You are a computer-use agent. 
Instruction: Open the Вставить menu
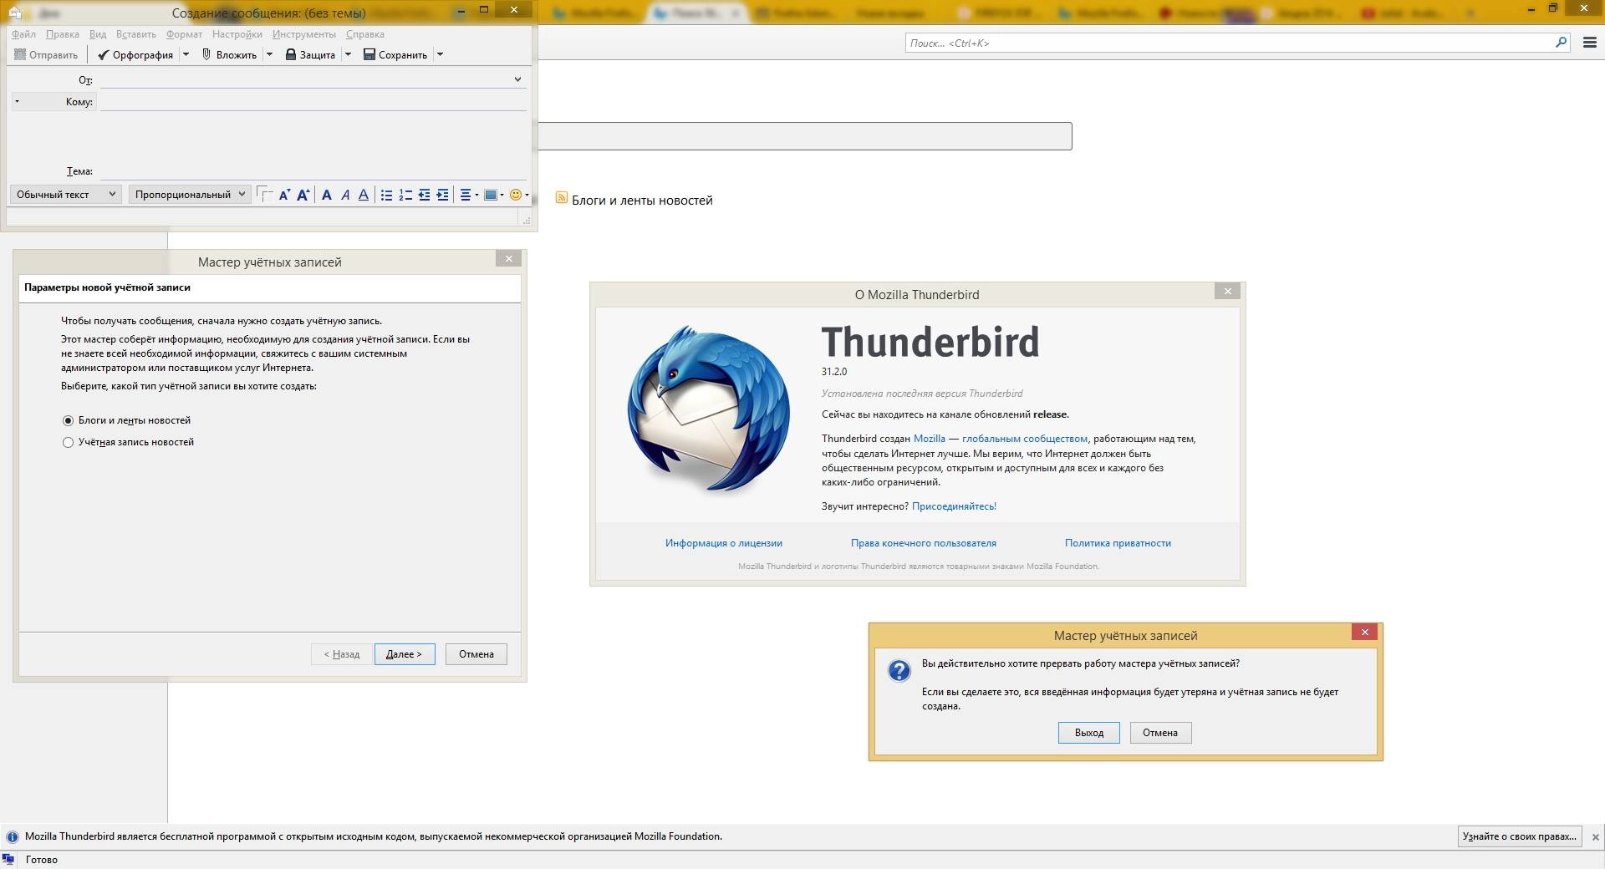(136, 34)
